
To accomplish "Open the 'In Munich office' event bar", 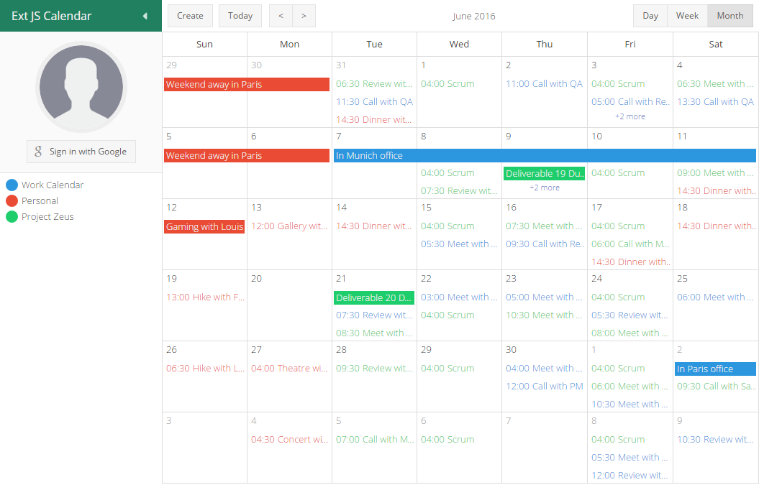I will pos(545,156).
